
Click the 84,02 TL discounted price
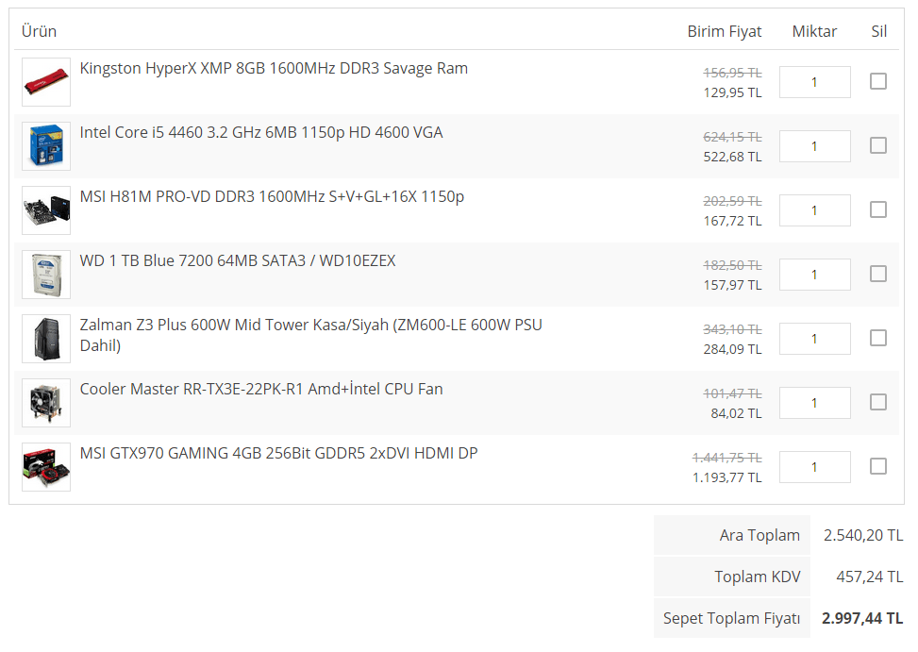coord(737,414)
